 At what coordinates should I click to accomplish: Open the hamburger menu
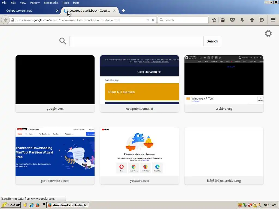point(273,20)
